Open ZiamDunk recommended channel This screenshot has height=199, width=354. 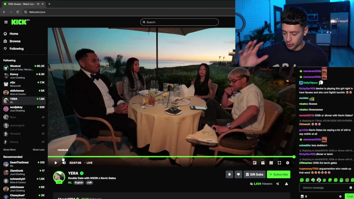(x=24, y=172)
